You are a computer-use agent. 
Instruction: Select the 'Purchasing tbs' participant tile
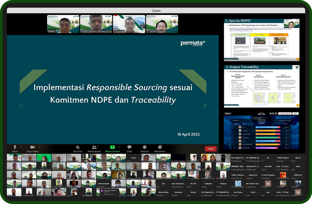[x=104, y=184]
